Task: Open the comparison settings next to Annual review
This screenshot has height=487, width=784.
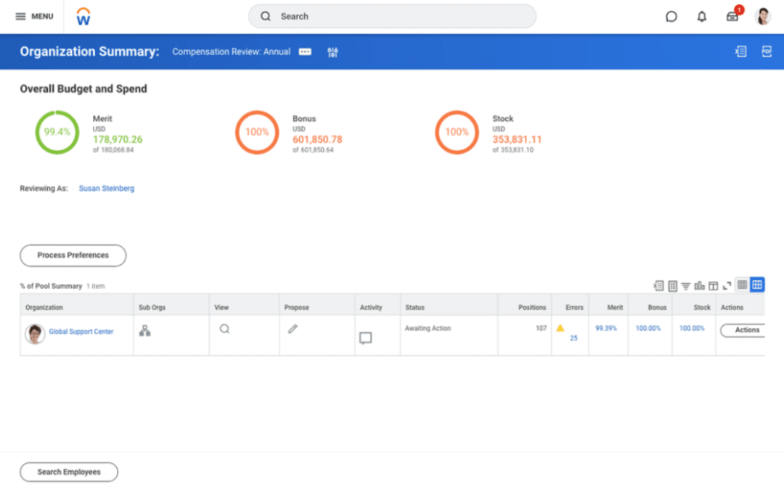Action: [x=332, y=52]
